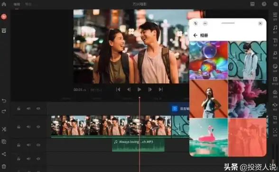
Task: Hide the video track with eye icon
Action: 38,127
